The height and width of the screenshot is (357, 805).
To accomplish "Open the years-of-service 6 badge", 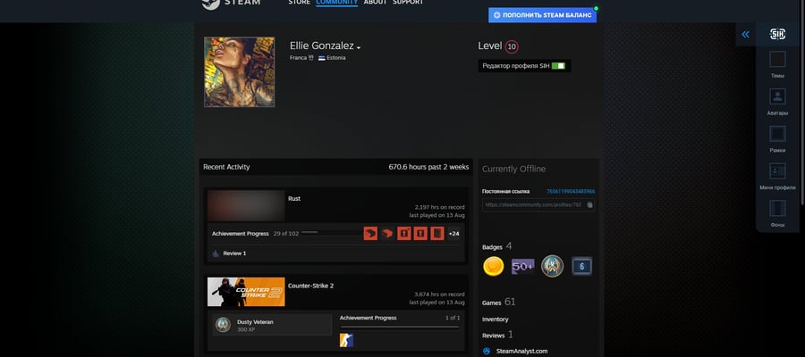I will pyautogui.click(x=581, y=266).
